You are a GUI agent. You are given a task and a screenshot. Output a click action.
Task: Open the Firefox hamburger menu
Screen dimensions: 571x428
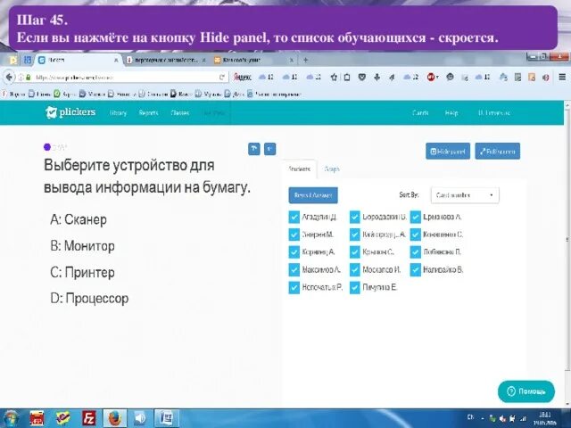point(562,77)
